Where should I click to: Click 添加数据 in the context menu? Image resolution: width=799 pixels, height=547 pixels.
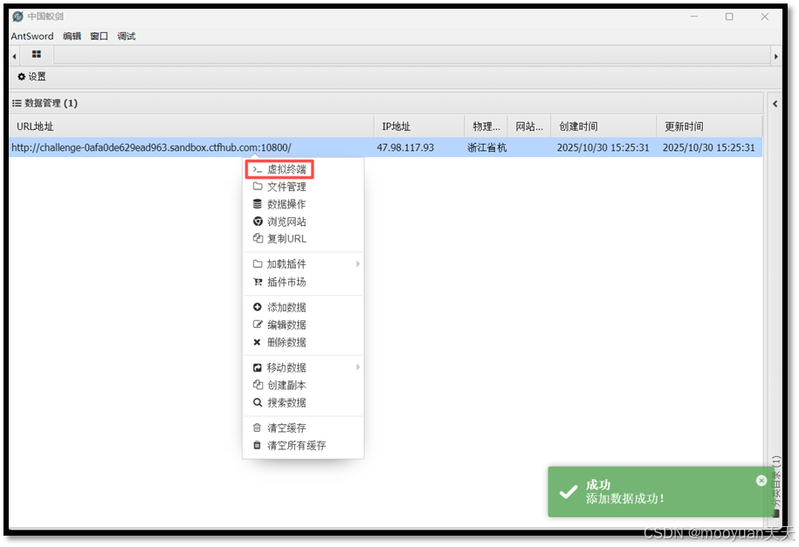pyautogui.click(x=286, y=307)
